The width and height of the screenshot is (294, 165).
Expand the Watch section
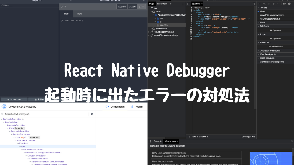coord(258,23)
